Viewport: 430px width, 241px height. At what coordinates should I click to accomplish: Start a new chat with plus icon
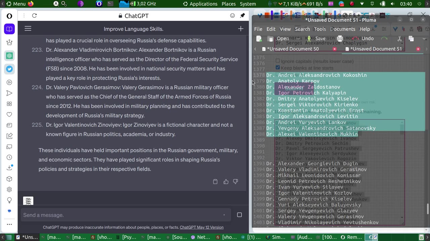(241, 29)
